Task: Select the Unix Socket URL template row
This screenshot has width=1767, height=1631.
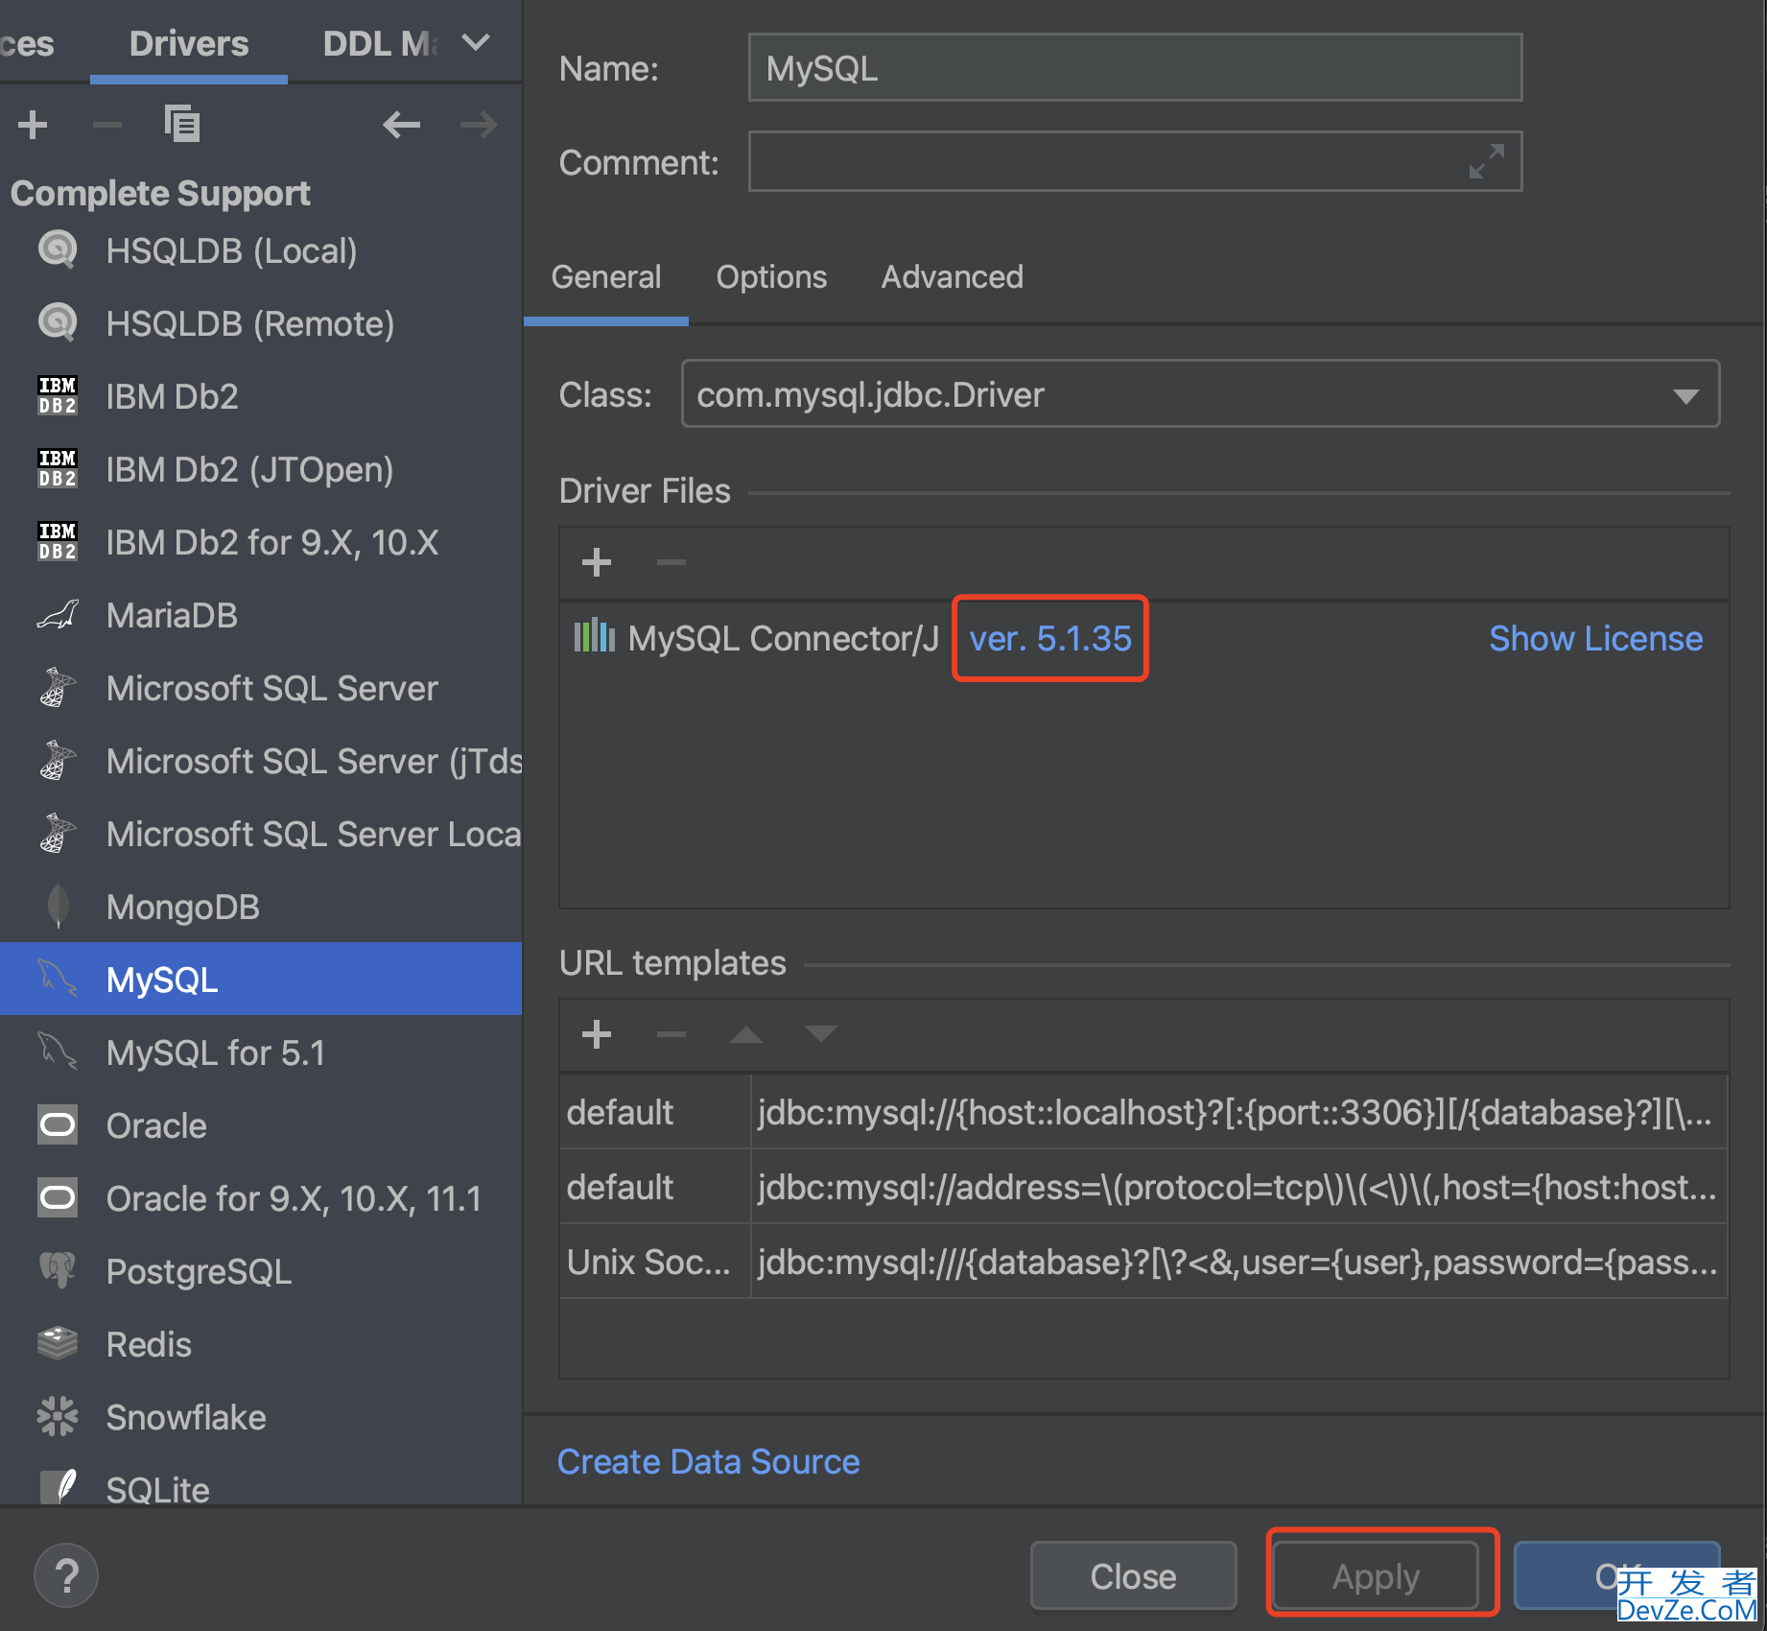Action: [1143, 1262]
